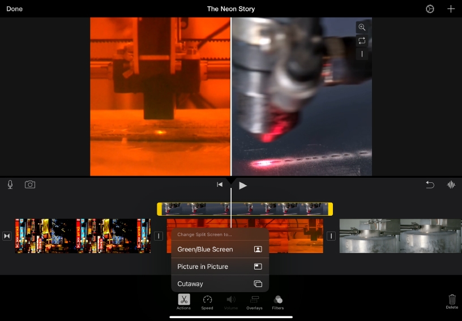Show audio waveforms icon
462x321 pixels.
(451, 185)
